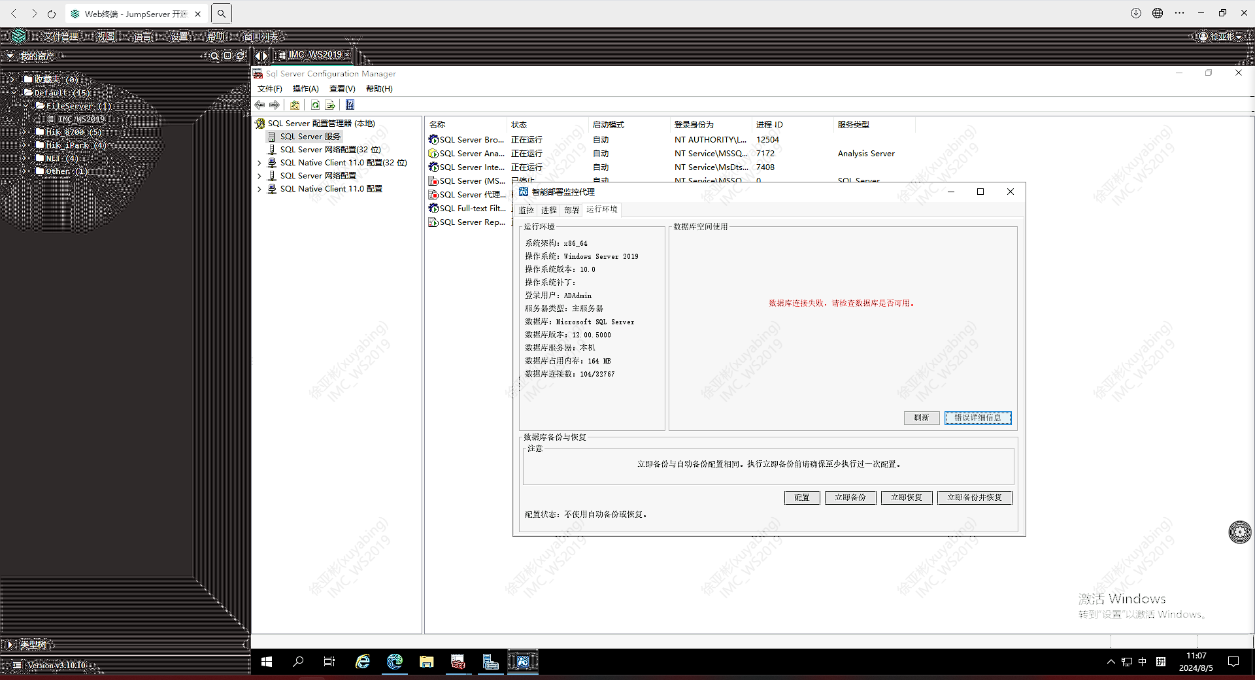Click the 立即备份 button
This screenshot has width=1255, height=680.
pyautogui.click(x=850, y=498)
